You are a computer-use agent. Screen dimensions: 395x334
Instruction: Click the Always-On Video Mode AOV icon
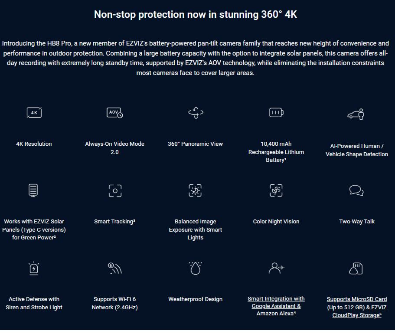click(x=114, y=113)
